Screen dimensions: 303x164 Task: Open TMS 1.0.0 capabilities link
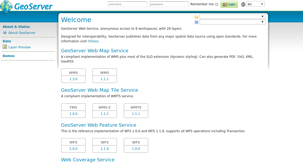click(73, 114)
